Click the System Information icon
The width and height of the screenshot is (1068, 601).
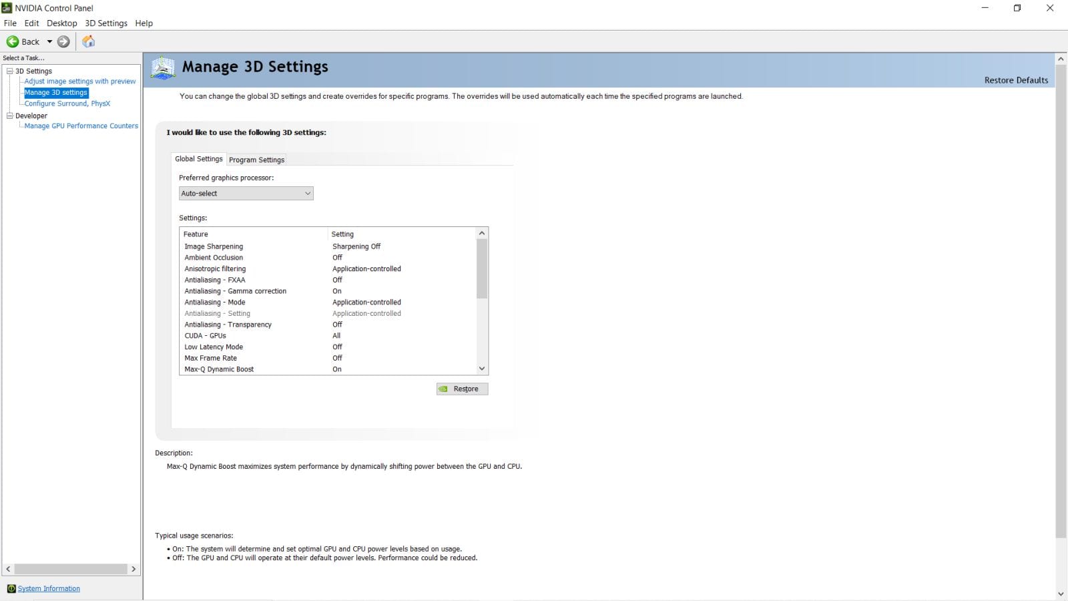11,588
